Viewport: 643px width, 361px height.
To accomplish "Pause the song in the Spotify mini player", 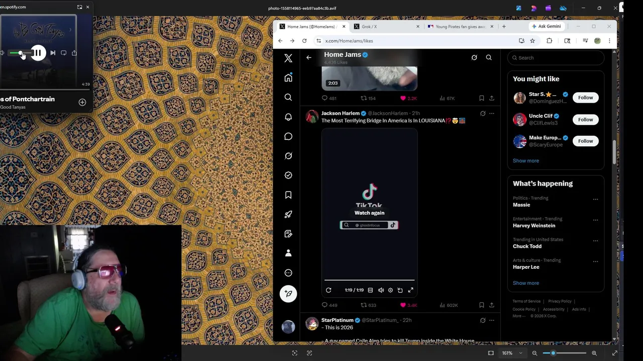I will pos(38,53).
